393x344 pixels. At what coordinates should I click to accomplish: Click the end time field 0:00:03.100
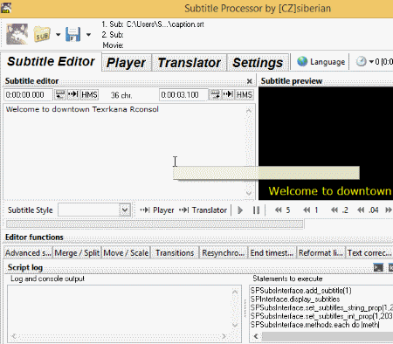pos(183,95)
